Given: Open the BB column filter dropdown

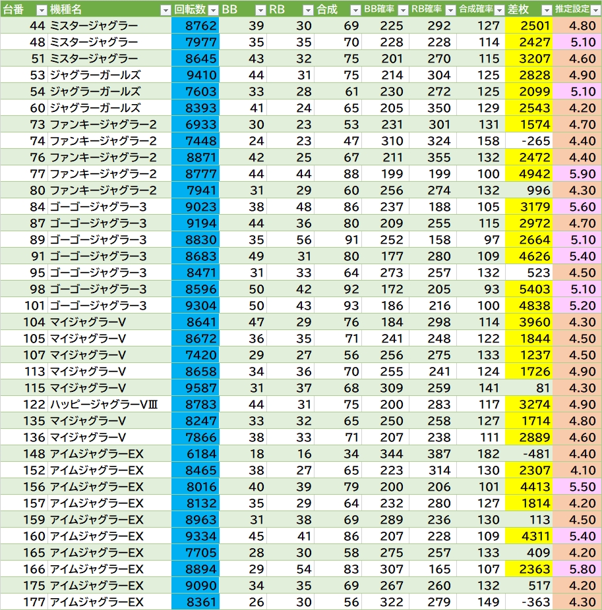Looking at the screenshot, I should [x=260, y=10].
